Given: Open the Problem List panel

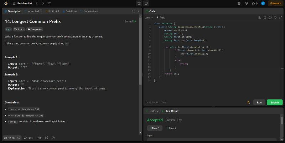Looking at the screenshot, I should coord(22,3).
